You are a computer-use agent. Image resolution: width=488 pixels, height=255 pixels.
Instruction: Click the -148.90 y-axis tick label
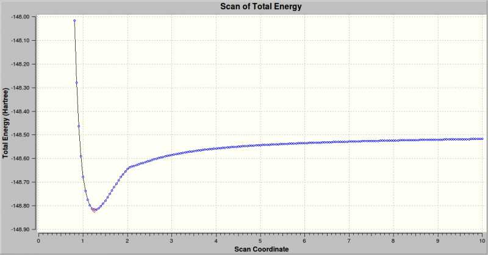point(20,229)
